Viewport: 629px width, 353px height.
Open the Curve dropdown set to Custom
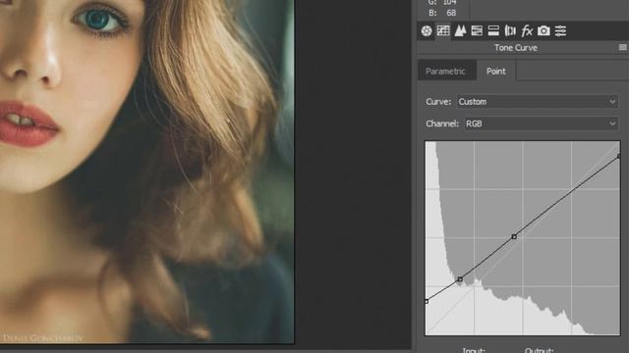tap(537, 102)
